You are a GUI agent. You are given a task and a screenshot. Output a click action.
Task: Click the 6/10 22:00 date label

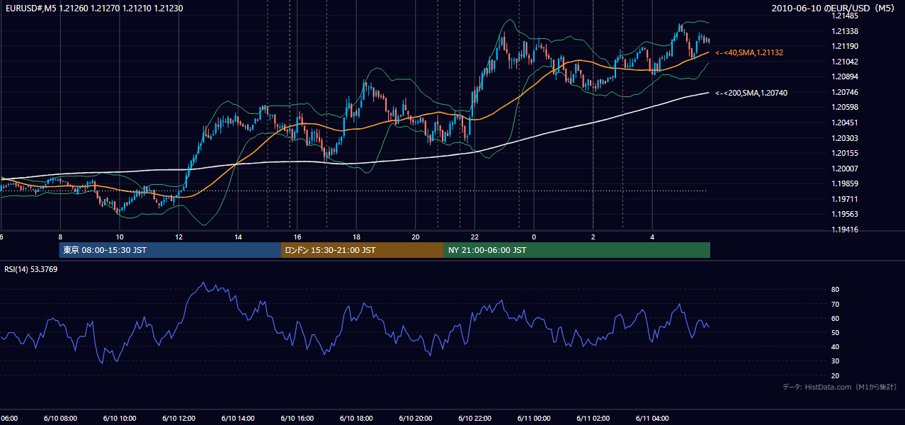coord(475,418)
